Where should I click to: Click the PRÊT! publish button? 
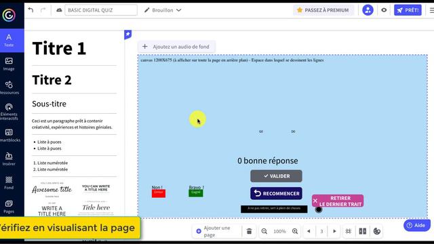pyautogui.click(x=408, y=10)
